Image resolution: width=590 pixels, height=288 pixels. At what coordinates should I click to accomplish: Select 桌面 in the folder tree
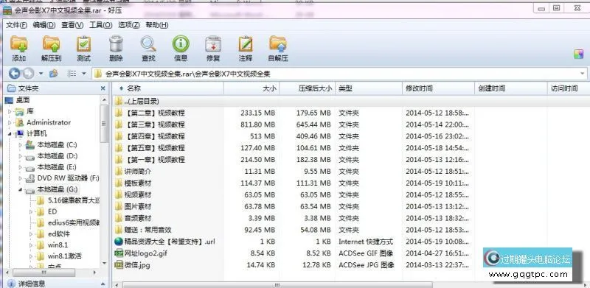click(x=23, y=100)
